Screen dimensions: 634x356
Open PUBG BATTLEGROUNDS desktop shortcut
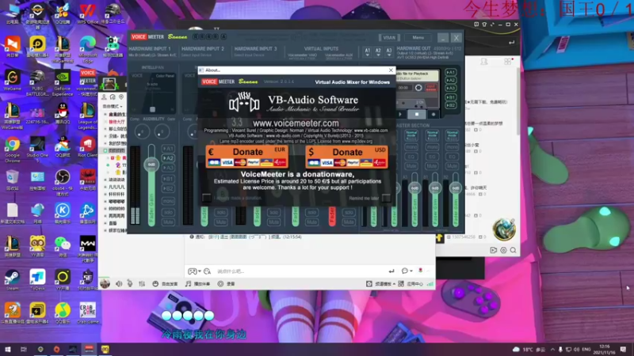[x=37, y=83]
